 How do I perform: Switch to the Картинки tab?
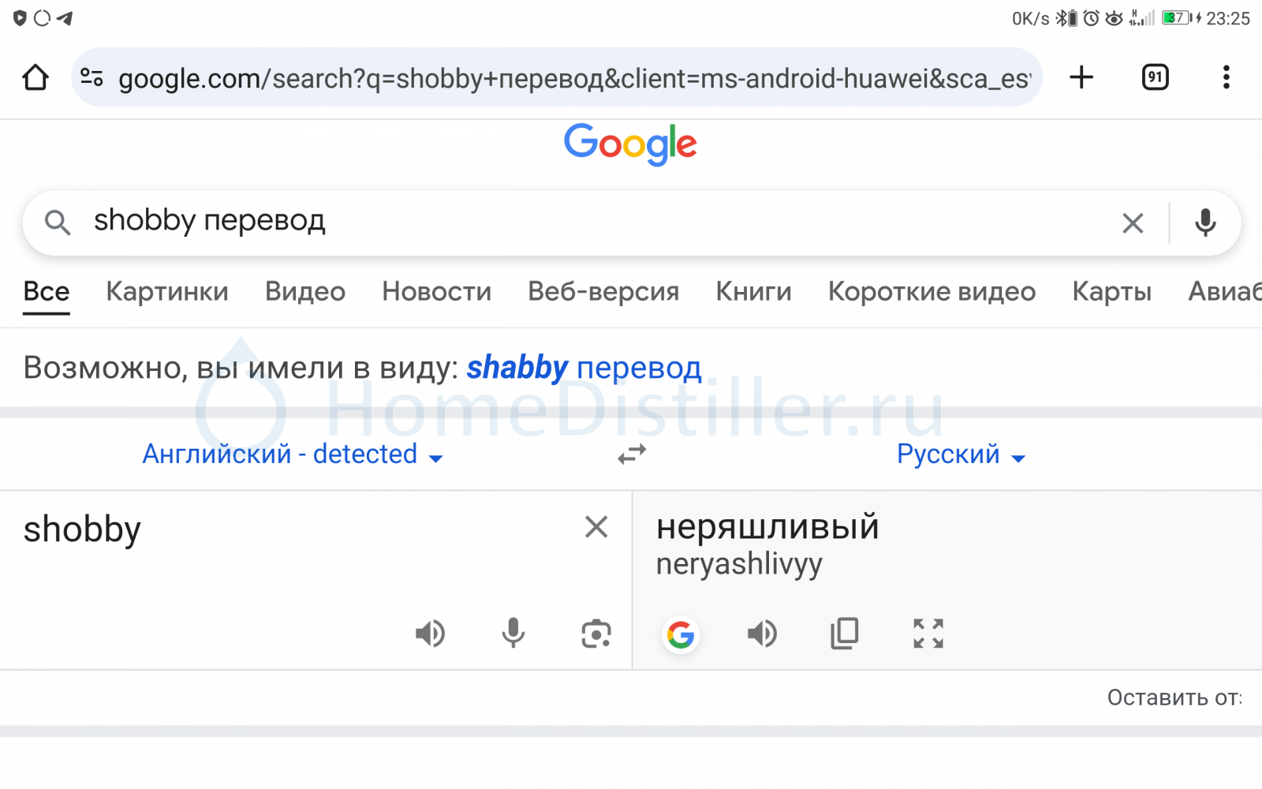coord(167,292)
